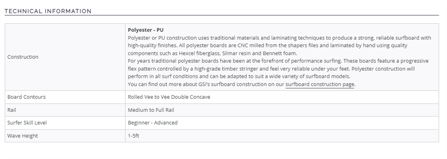Select the Beginner - Advanced value
Screen dimensions: 447x159
click(x=153, y=123)
